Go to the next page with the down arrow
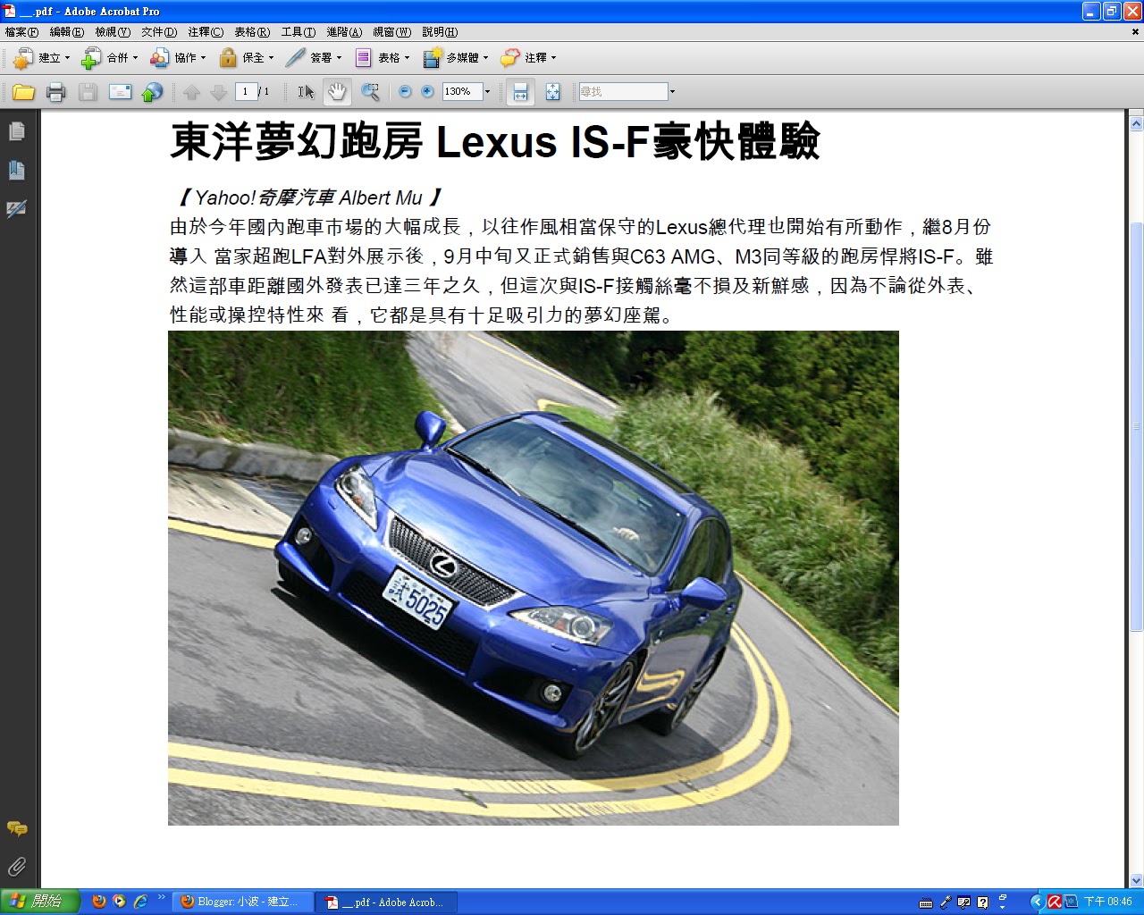Image resolution: width=1144 pixels, height=915 pixels. coord(218,92)
